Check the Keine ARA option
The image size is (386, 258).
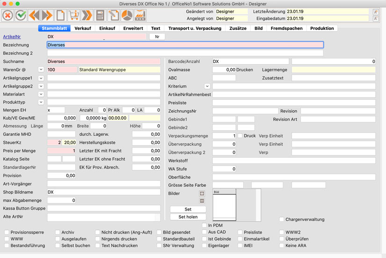(x=282, y=245)
